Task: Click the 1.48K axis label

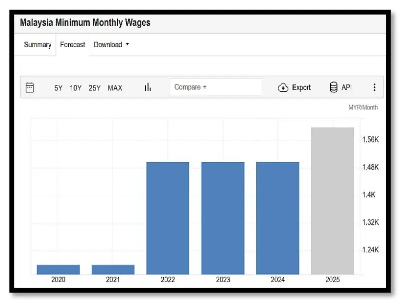Action: tap(370, 167)
